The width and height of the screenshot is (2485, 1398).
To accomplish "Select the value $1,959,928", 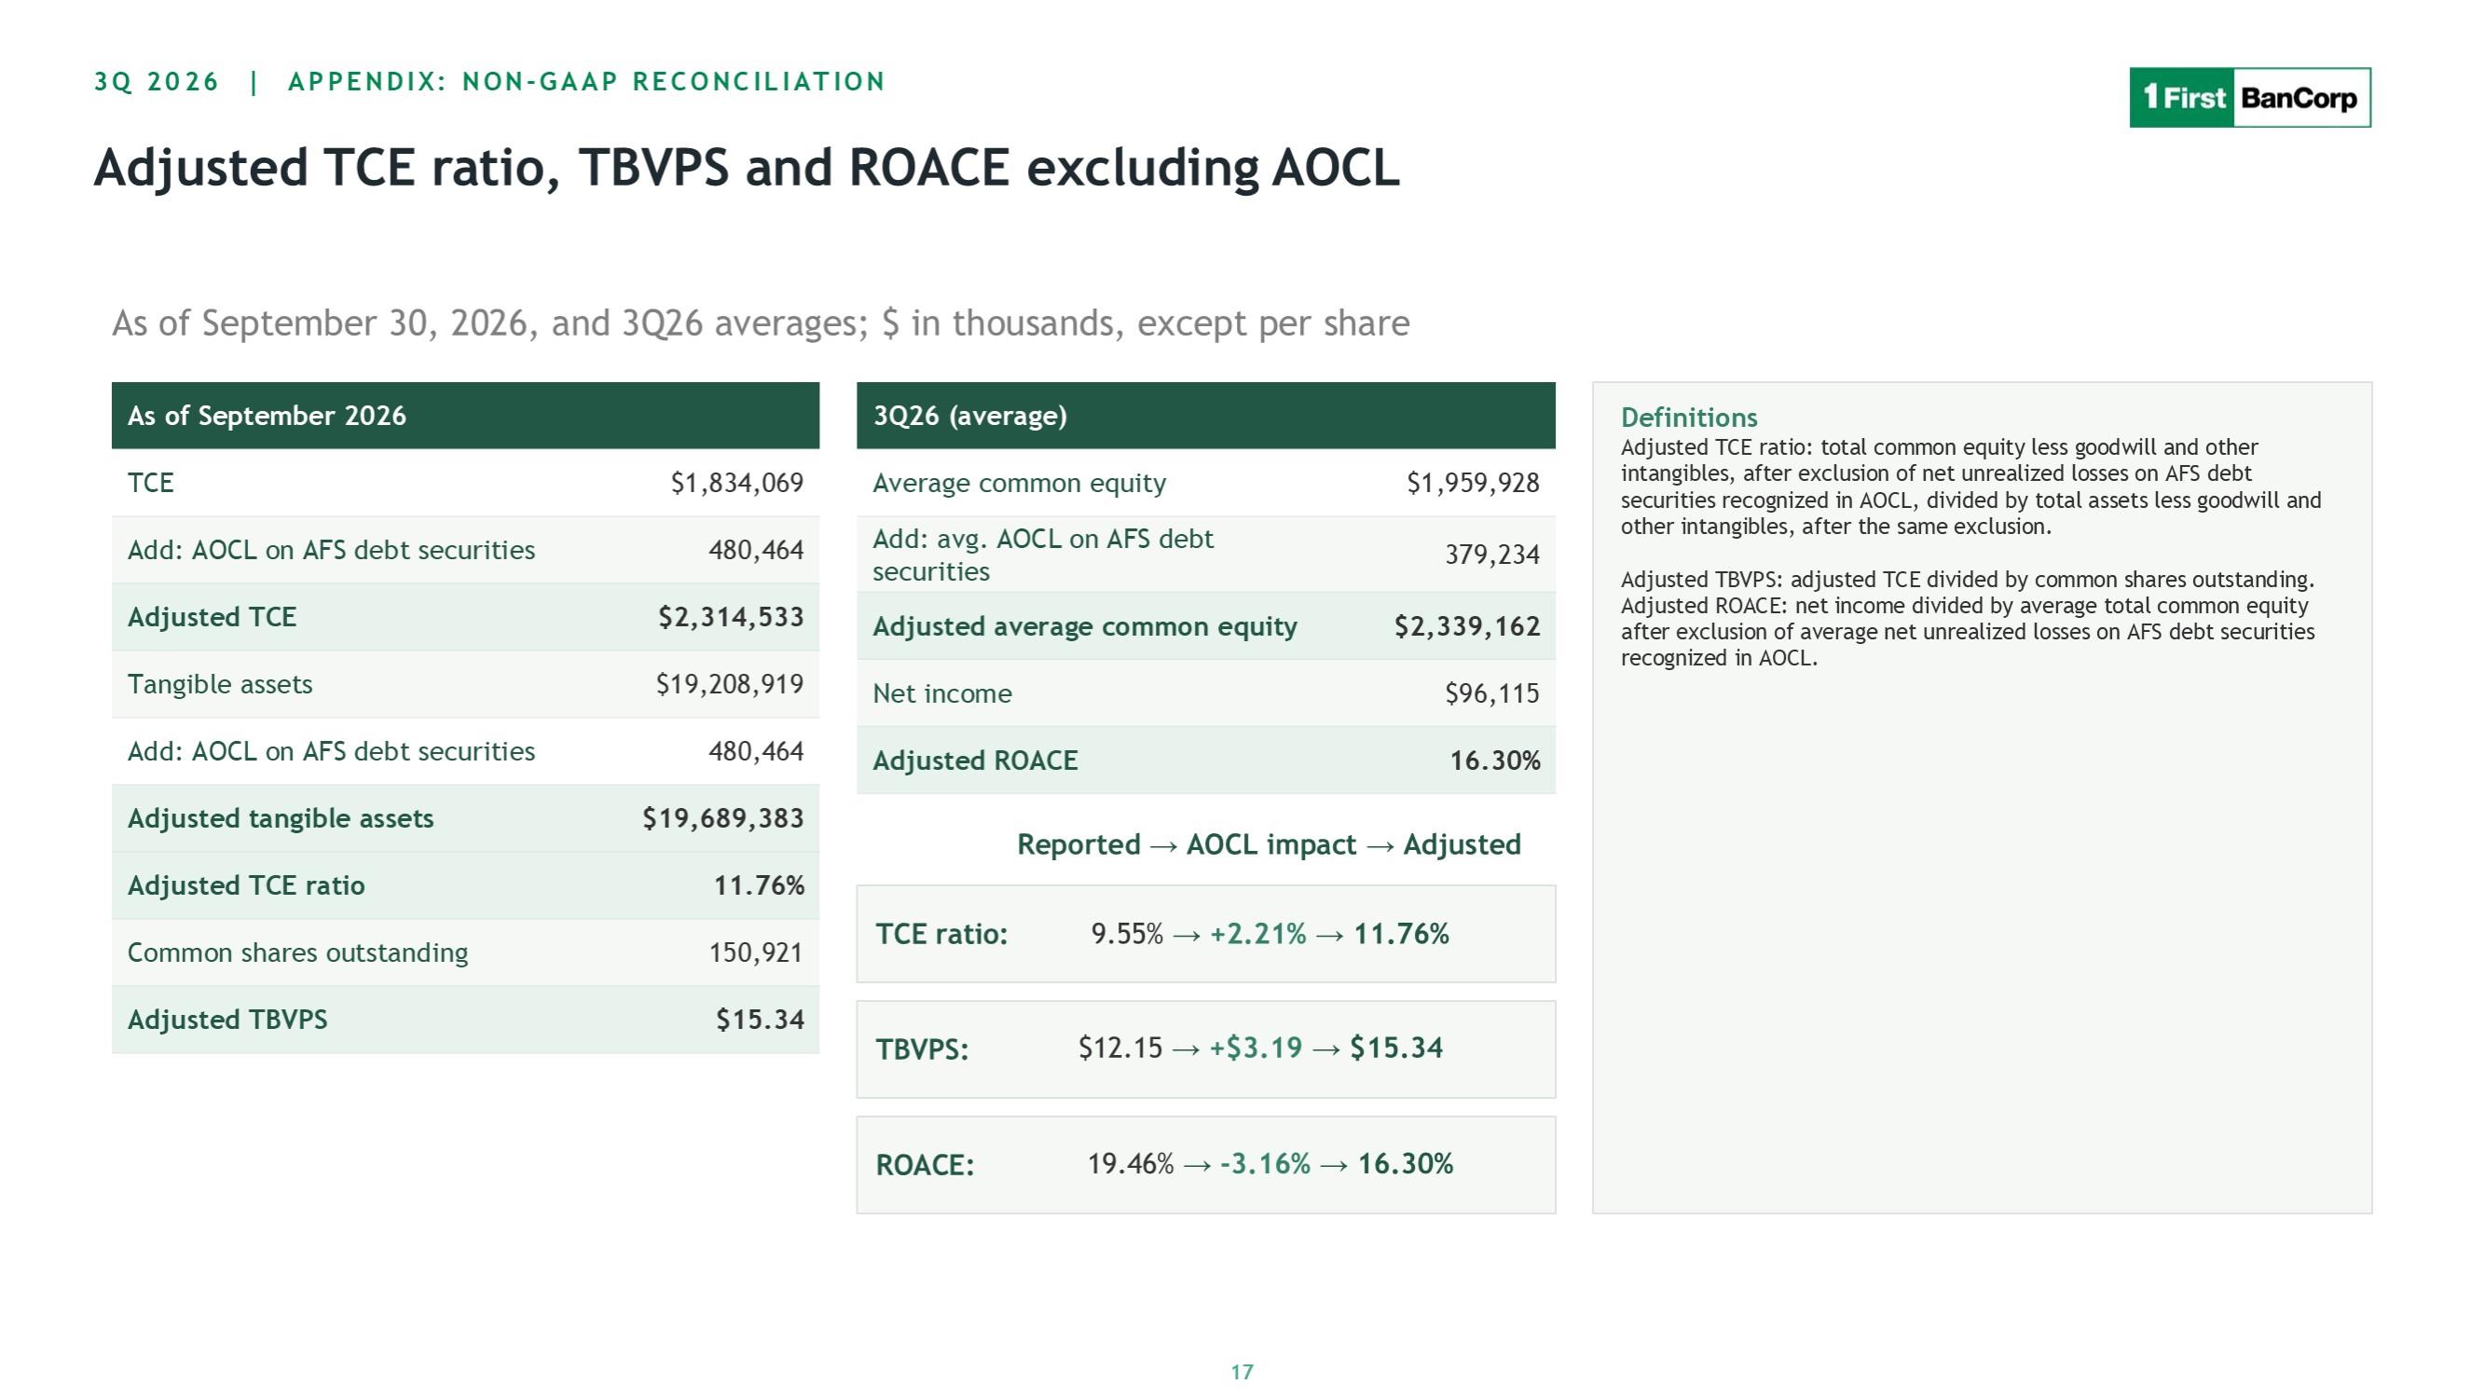I will click(x=1473, y=483).
